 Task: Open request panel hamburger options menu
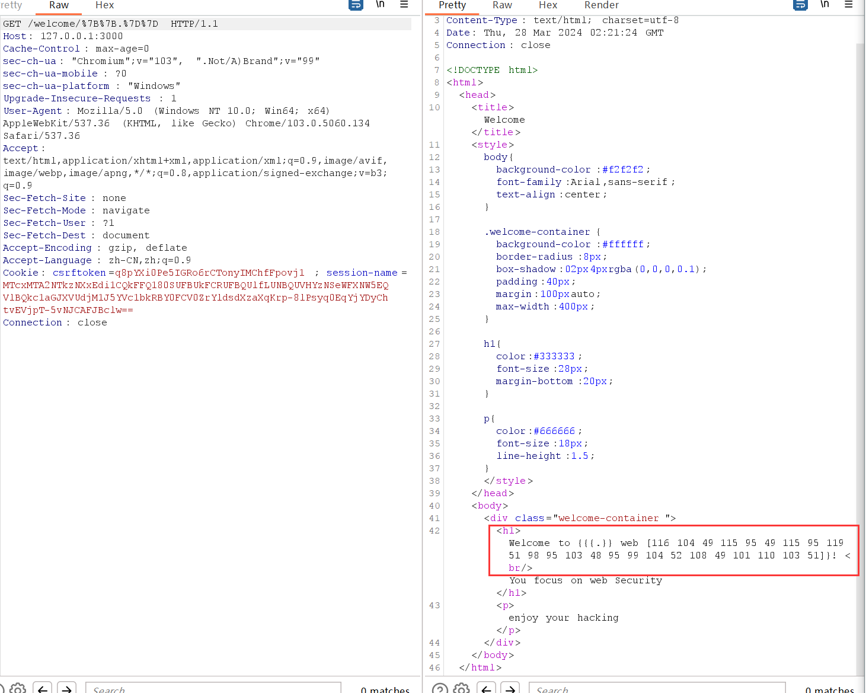[404, 4]
